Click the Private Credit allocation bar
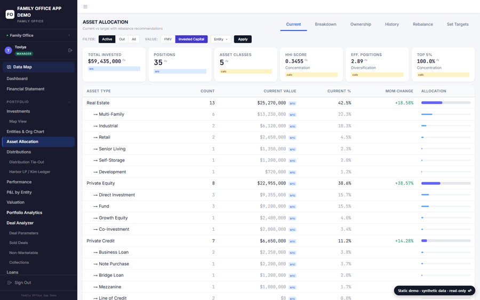Image resolution: width=480 pixels, height=300 pixels. [x=446, y=241]
